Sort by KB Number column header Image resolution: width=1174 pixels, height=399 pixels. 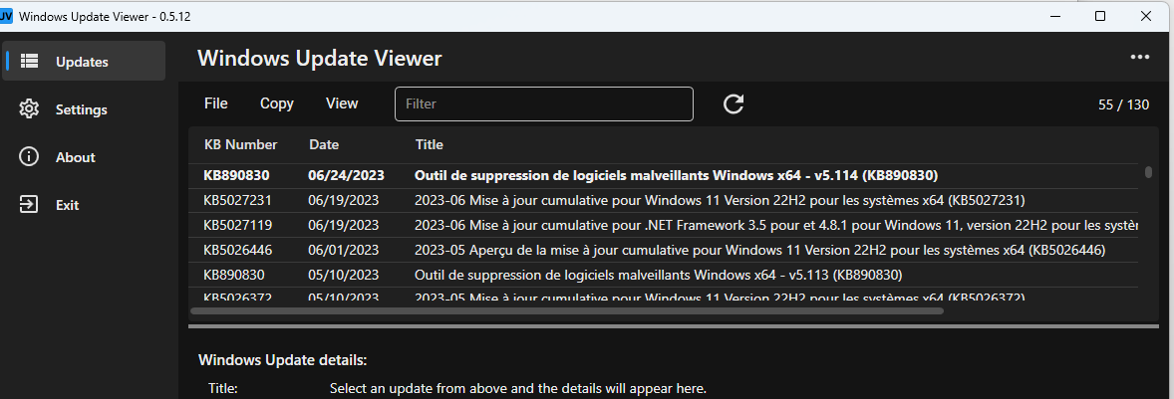pyautogui.click(x=240, y=144)
